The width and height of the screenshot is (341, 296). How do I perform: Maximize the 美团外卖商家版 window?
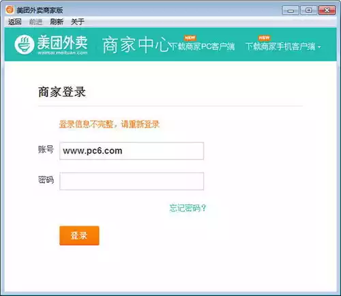click(308, 10)
